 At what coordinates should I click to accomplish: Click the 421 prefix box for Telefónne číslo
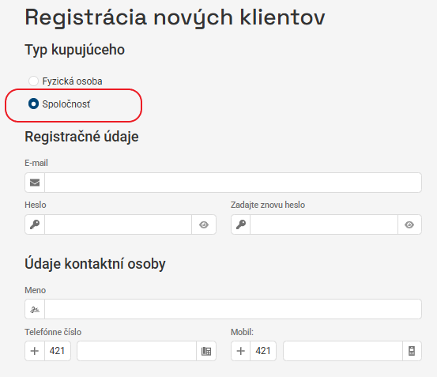click(58, 351)
